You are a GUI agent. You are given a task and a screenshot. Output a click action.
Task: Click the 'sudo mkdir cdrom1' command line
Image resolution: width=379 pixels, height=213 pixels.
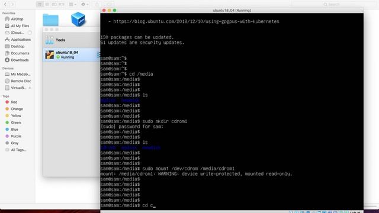[144, 121]
